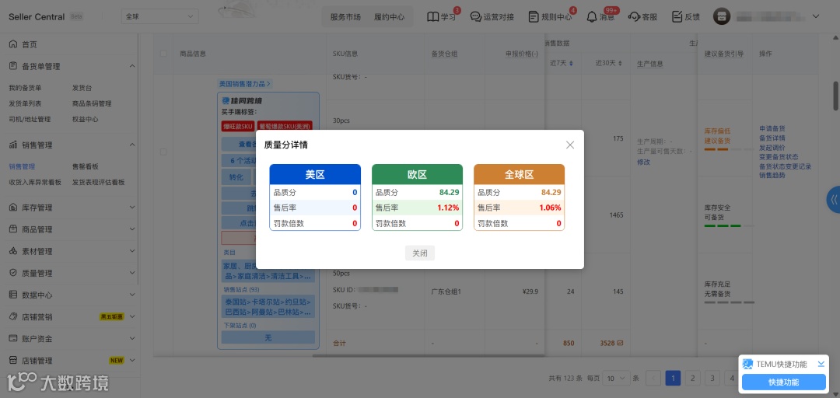Open 收货入库异常看板 in sidebar
This screenshot has width=840, height=398.
click(35, 182)
